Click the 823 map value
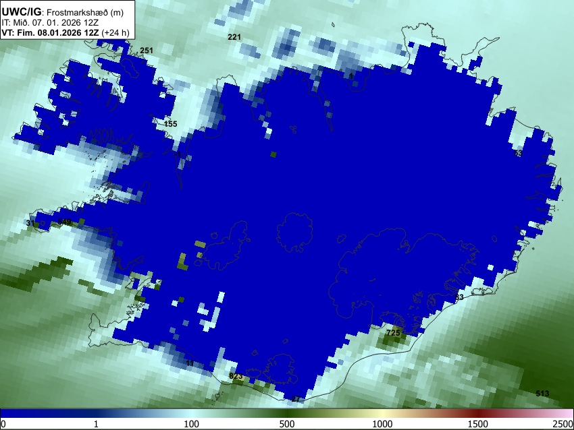Image resolution: width=574 pixels, height=430 pixels. [236, 376]
